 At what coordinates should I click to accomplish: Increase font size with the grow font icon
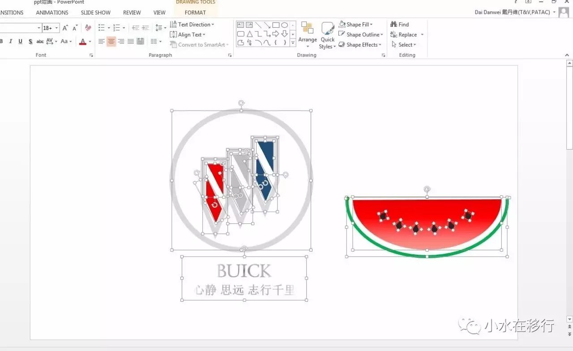click(x=65, y=28)
